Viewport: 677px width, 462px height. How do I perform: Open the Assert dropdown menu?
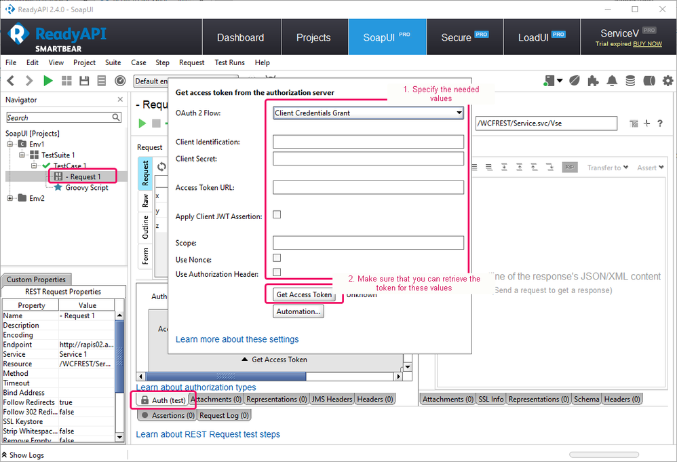pos(650,168)
